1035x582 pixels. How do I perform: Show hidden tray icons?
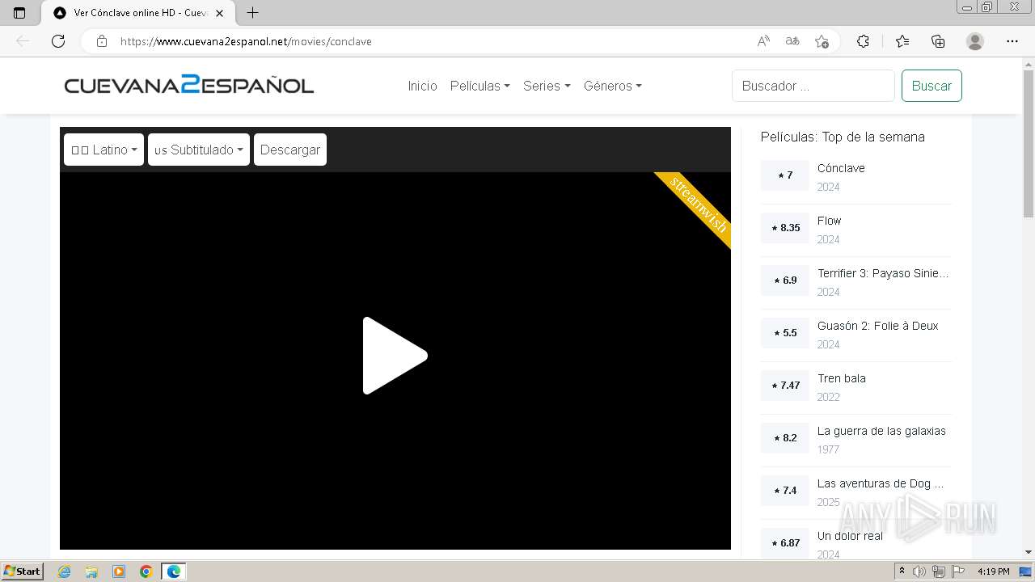[x=902, y=571]
